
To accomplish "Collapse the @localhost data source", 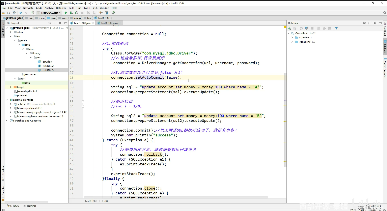I will (288, 33).
